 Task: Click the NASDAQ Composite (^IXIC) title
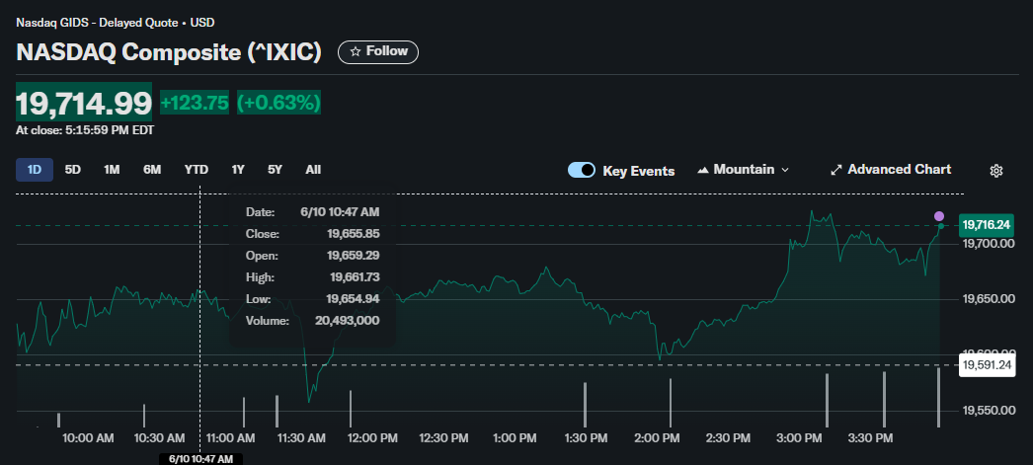[x=169, y=52]
